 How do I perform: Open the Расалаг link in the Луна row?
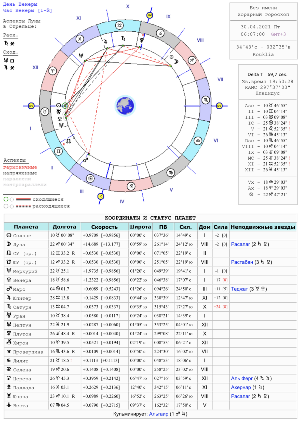coord(240,244)
